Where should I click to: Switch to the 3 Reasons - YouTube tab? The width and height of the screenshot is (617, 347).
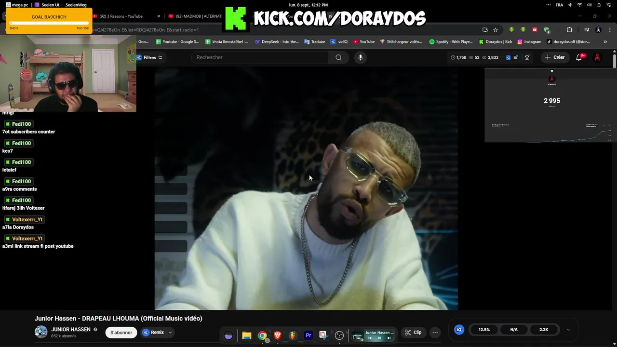(121, 16)
